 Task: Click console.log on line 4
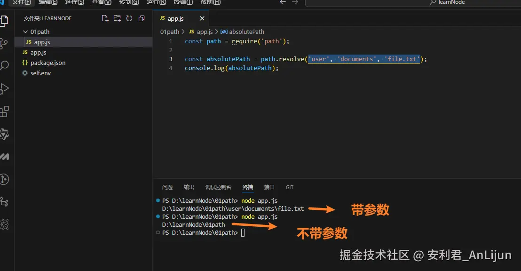coord(205,68)
